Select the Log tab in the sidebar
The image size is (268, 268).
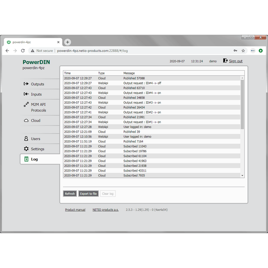[x=34, y=159]
